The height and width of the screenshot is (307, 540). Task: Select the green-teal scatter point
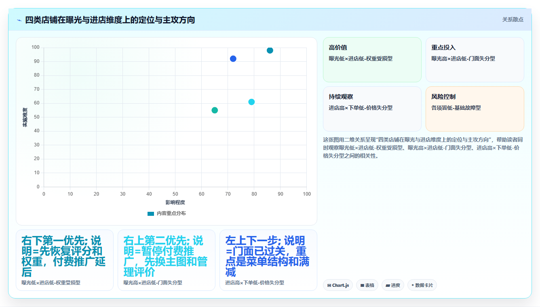pyautogui.click(x=215, y=110)
